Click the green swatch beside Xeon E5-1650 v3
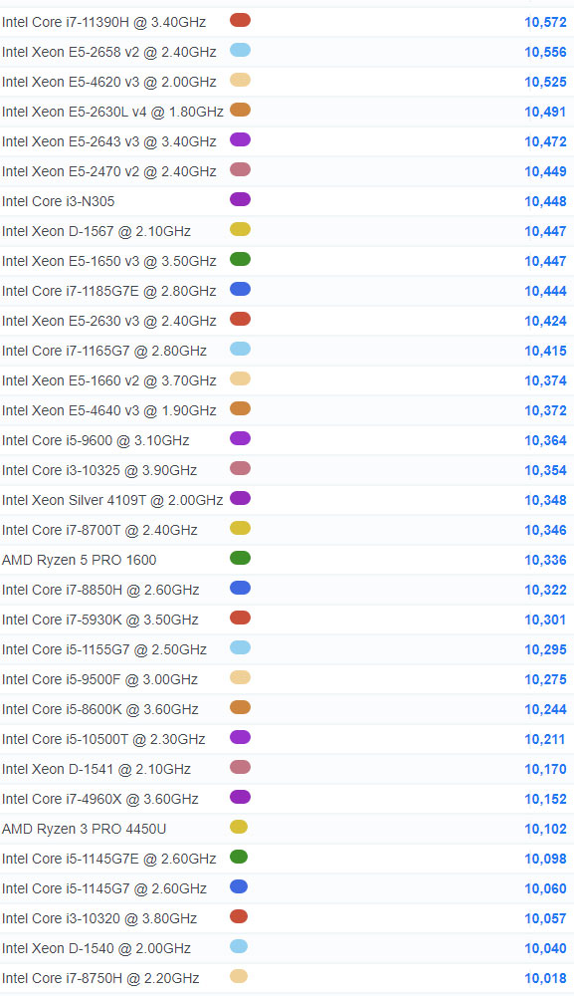 click(x=240, y=259)
